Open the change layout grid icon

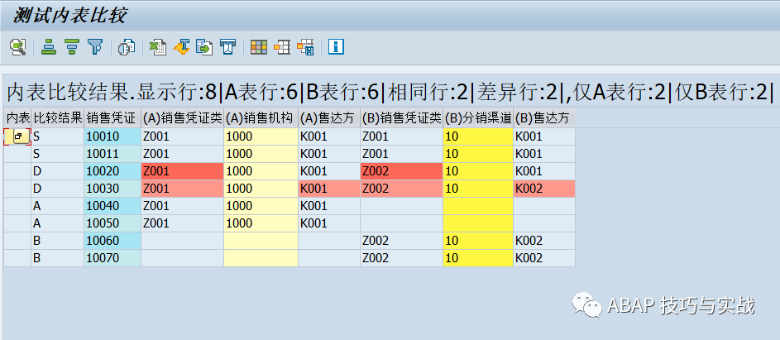259,47
